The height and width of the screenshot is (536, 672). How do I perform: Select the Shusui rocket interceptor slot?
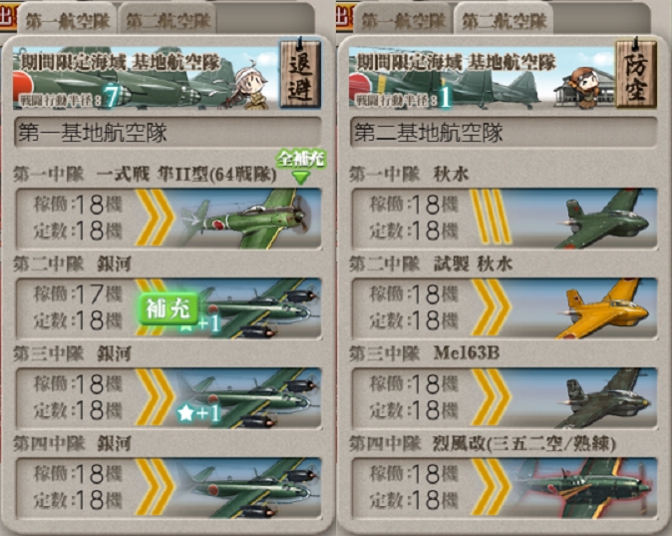[504, 218]
